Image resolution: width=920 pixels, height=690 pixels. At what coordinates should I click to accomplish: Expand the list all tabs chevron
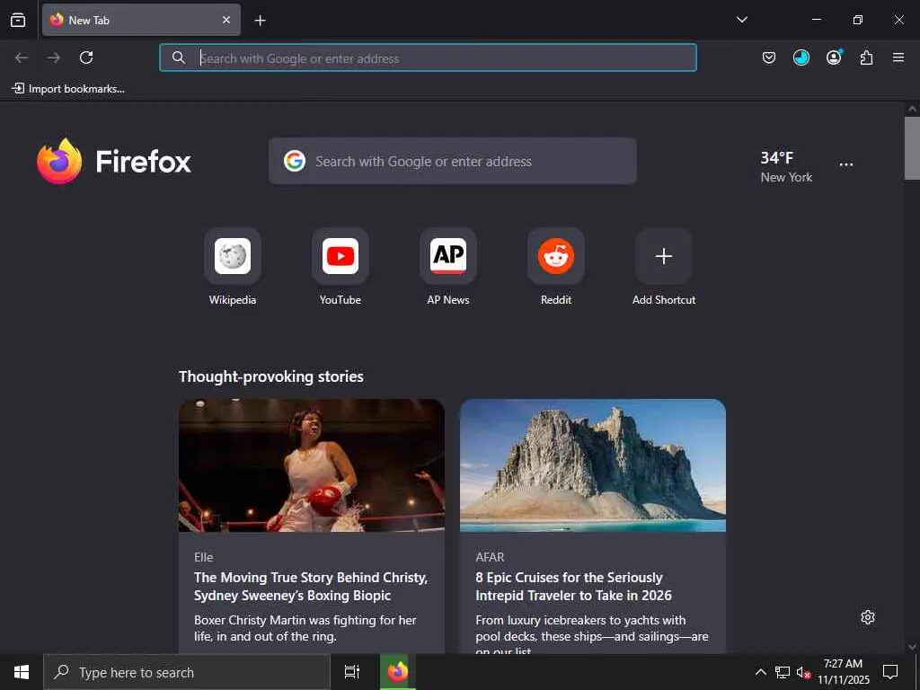(741, 20)
